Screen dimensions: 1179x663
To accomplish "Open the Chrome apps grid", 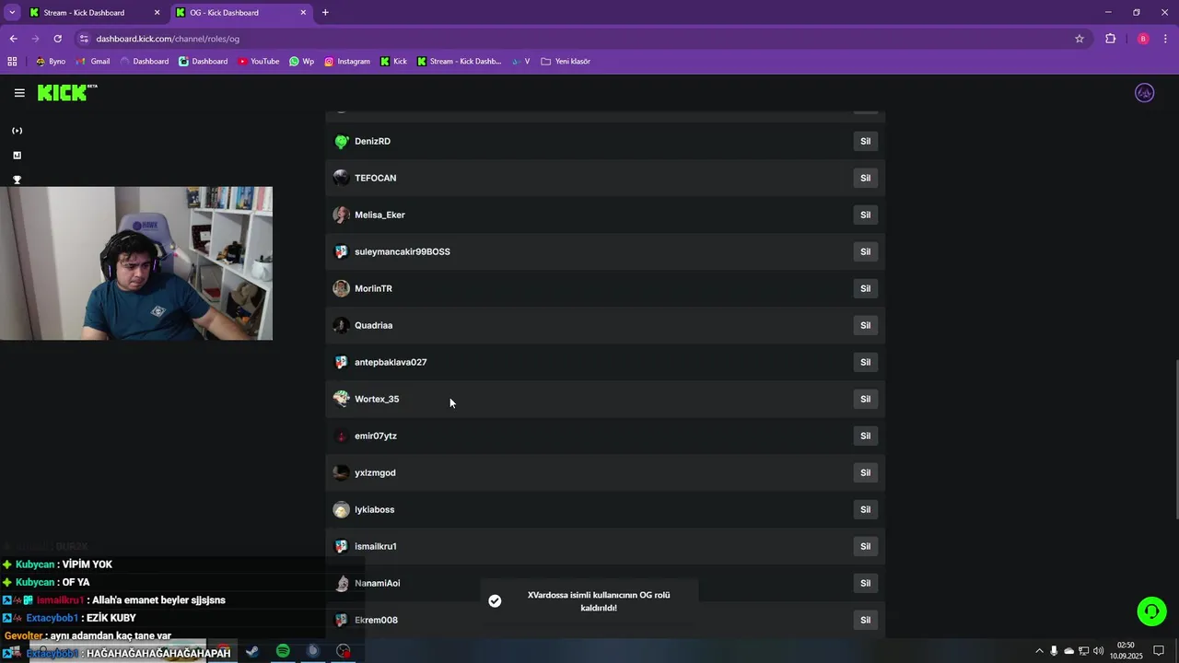I will (12, 62).
